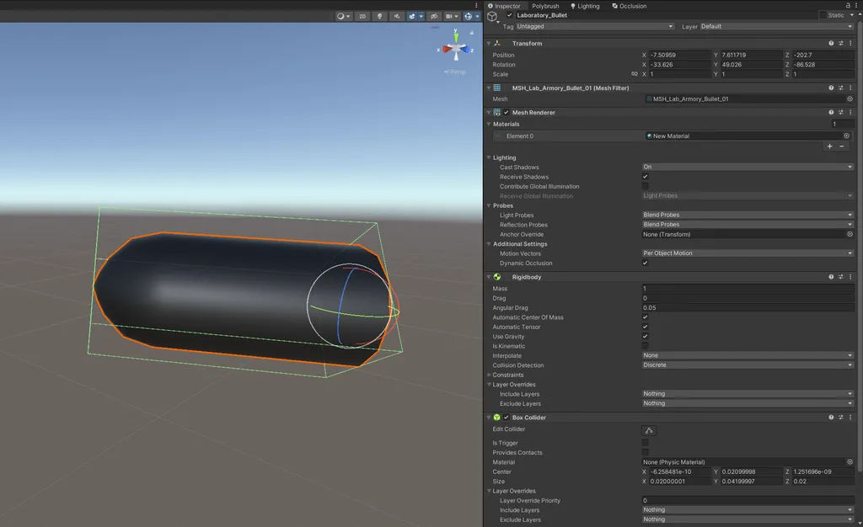
Task: Toggle the Static checkbox
Action: point(823,15)
